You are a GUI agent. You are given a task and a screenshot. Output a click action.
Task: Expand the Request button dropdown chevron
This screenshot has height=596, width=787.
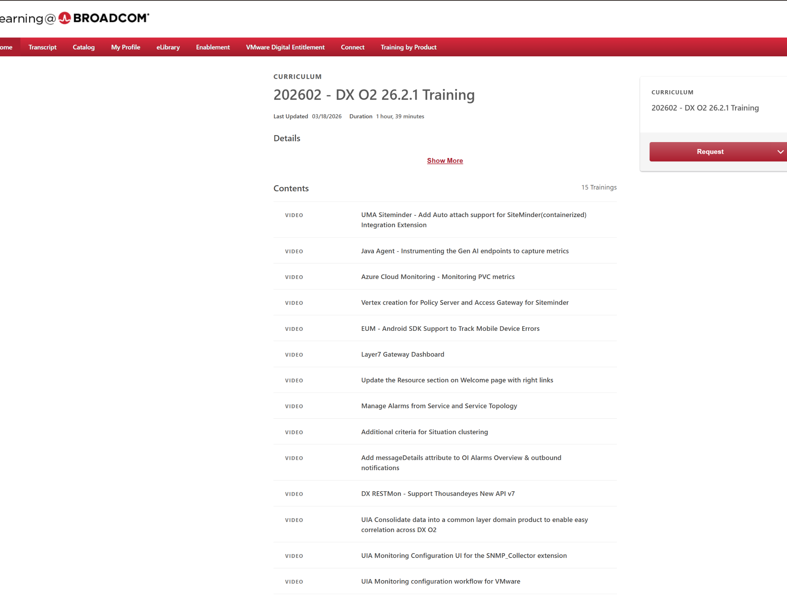point(780,152)
